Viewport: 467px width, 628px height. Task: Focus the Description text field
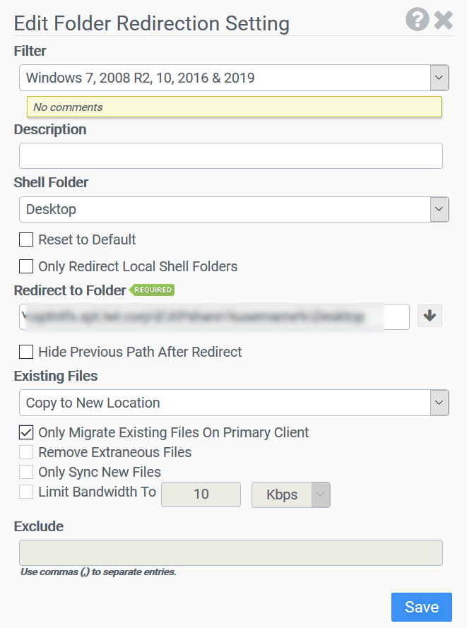tap(231, 155)
